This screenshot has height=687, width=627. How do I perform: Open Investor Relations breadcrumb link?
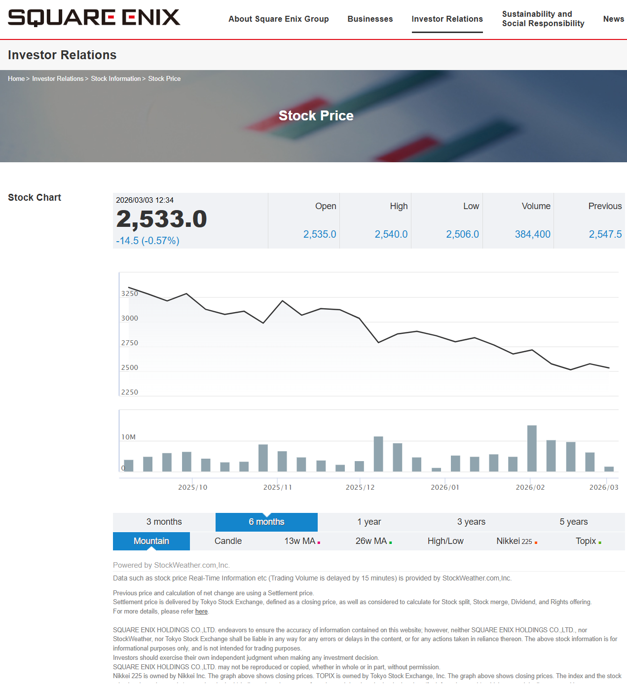(x=58, y=78)
